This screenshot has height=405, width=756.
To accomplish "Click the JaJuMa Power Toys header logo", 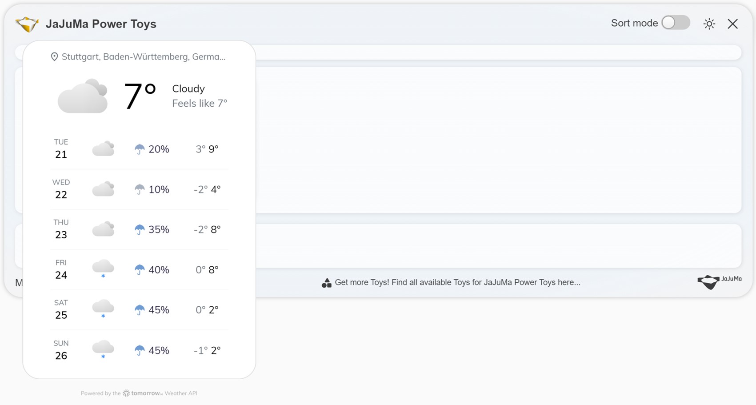I will [x=27, y=24].
